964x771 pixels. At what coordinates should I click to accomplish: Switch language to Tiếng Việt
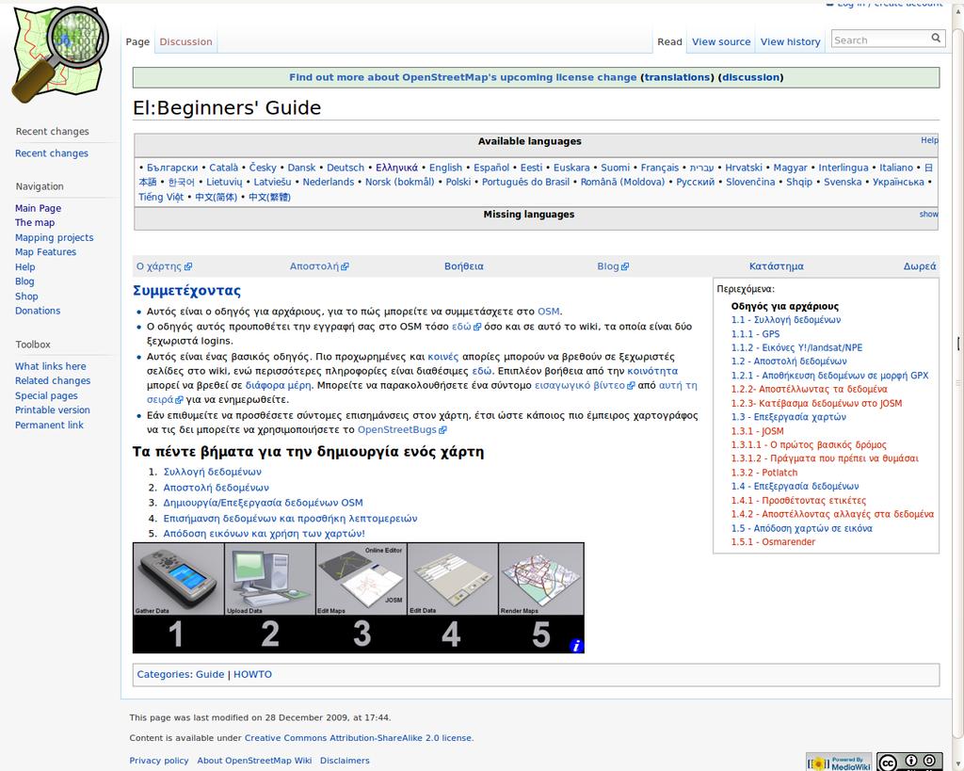pos(161,197)
